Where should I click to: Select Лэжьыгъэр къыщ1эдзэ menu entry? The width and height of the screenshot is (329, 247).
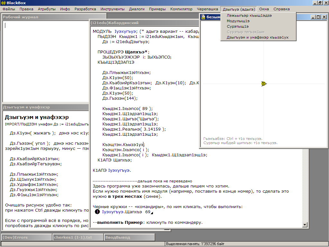pyautogui.click(x=249, y=15)
